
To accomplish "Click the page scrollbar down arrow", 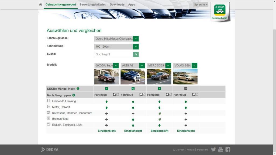I will pos(274,153).
